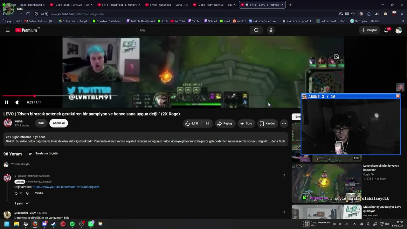Open the Oluştur create button
Screen dimensions: 407x229
[369, 30]
